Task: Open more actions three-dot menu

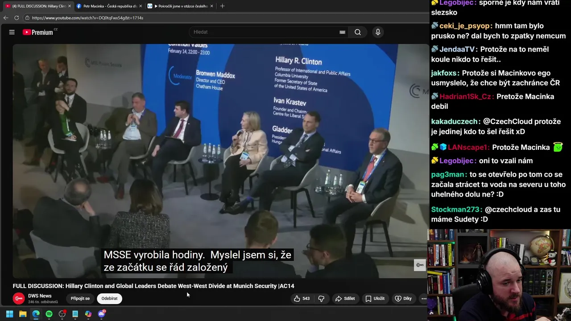Action: pyautogui.click(x=424, y=299)
